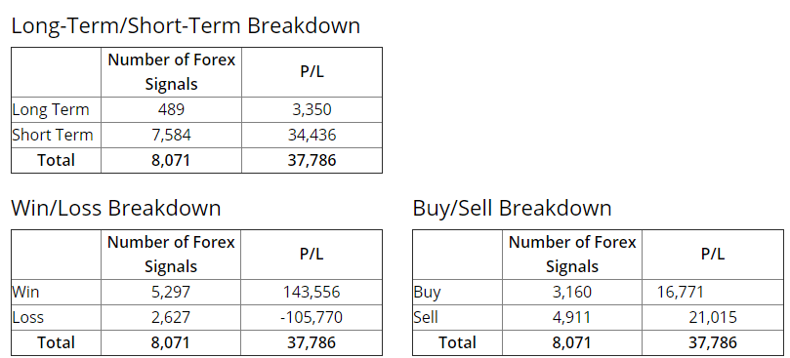790x358 pixels.
Task: Click the Long-Term/Short-Term Breakdown heading
Action: pyautogui.click(x=186, y=25)
